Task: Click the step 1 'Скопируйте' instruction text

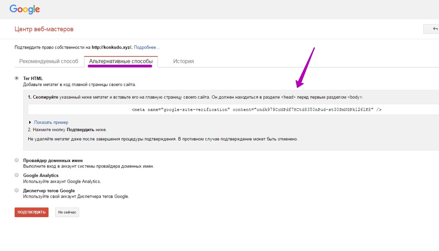Action: [196, 97]
